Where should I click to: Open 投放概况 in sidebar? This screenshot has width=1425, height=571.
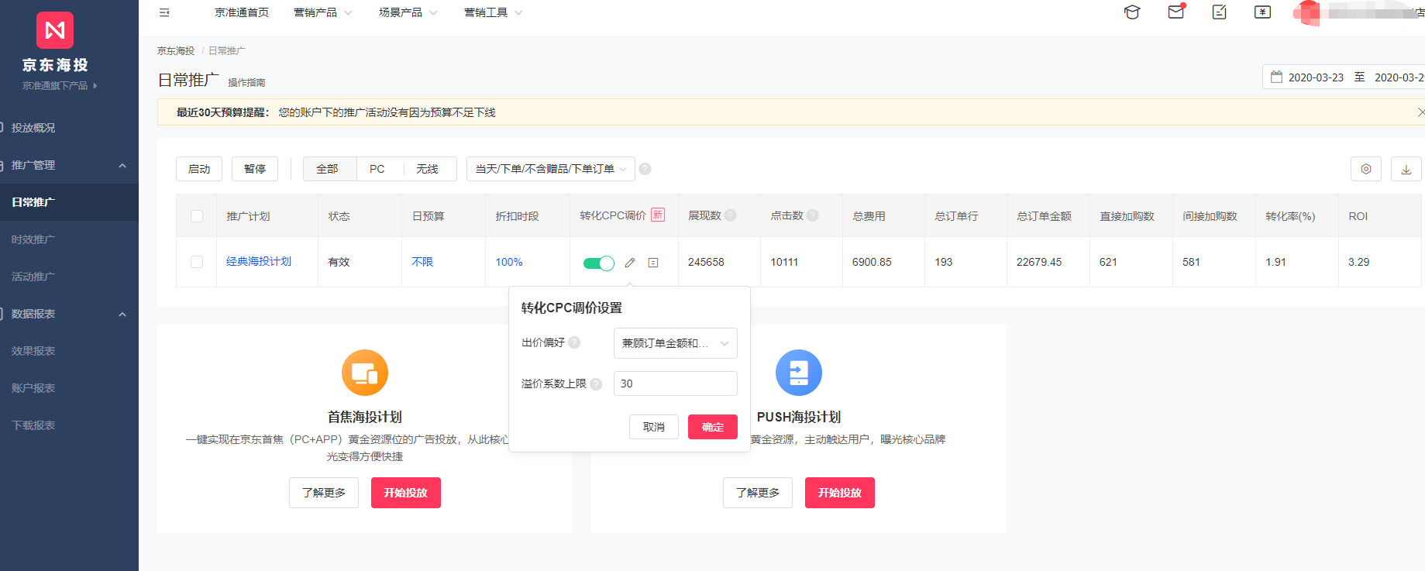[33, 128]
